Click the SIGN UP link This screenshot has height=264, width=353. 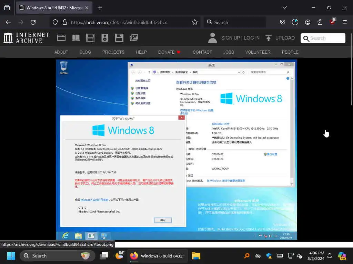[231, 38]
